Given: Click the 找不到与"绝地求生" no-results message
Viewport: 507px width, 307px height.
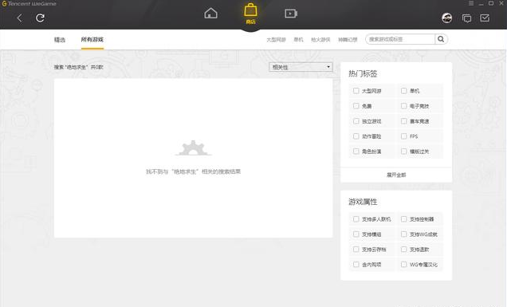Looking at the screenshot, I should click(x=194, y=171).
